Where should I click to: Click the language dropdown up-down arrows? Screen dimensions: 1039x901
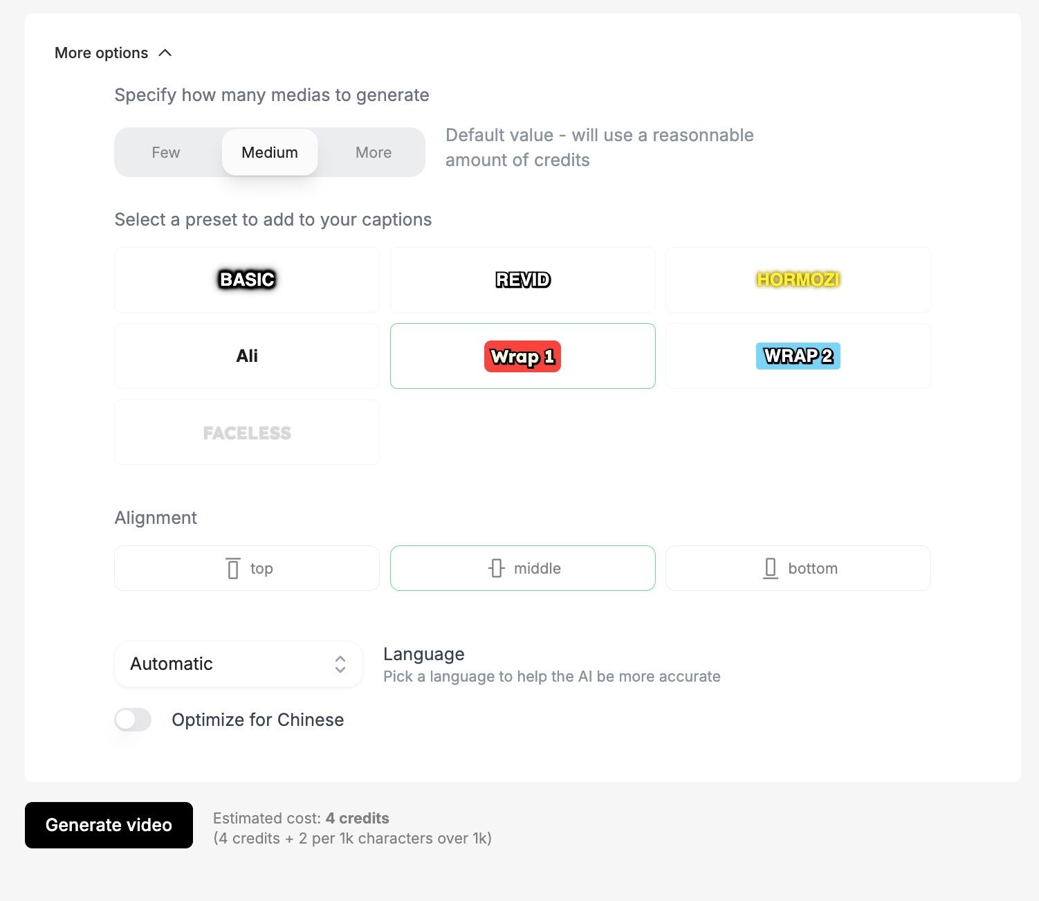click(340, 664)
